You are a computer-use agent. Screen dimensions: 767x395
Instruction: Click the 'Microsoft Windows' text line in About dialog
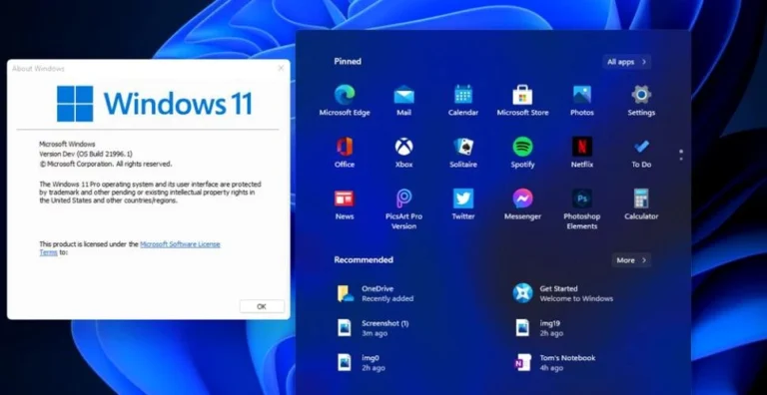(x=67, y=145)
